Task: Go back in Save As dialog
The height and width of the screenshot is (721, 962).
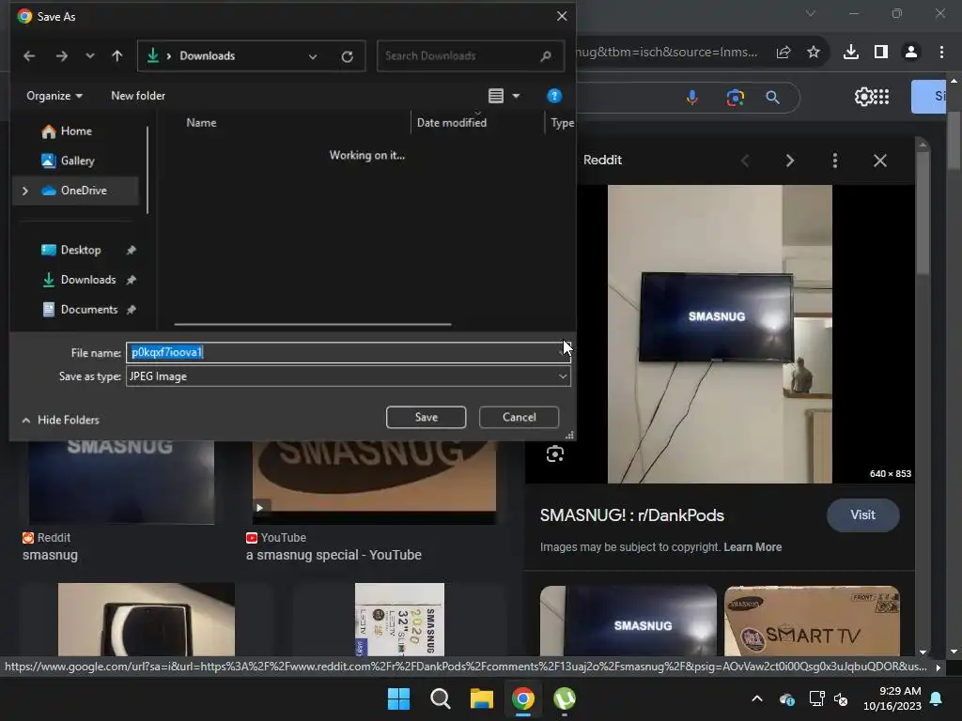Action: (29, 55)
